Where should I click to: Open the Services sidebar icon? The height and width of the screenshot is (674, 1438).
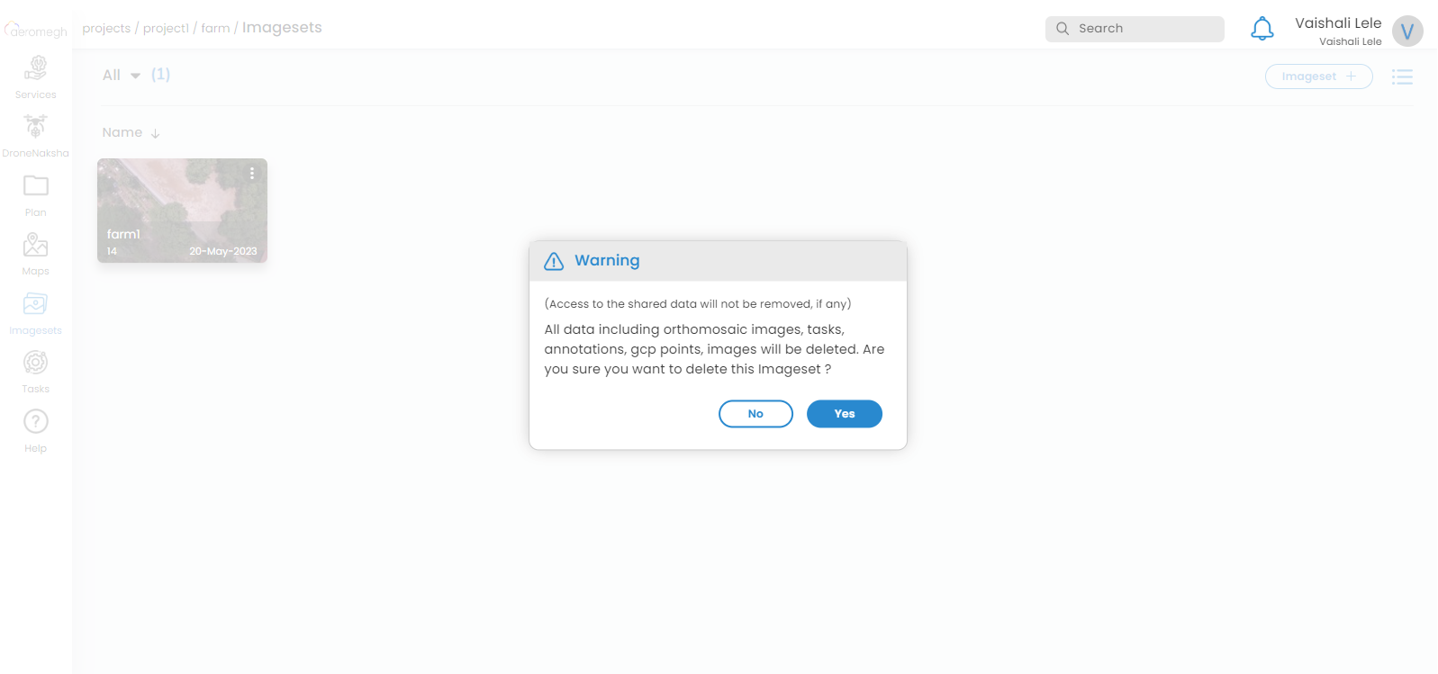click(x=36, y=67)
